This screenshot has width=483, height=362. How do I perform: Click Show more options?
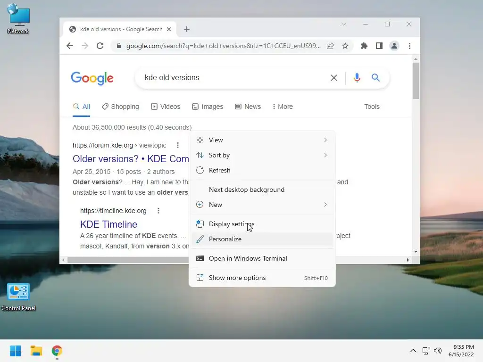(262, 278)
